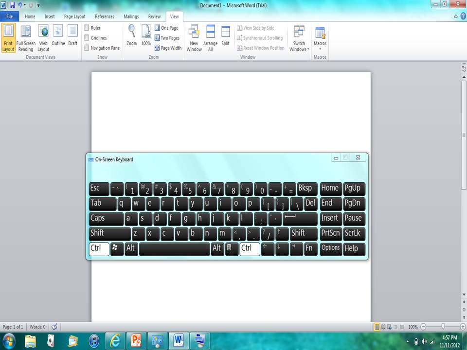Enable the Gridlines checkbox

[87, 38]
